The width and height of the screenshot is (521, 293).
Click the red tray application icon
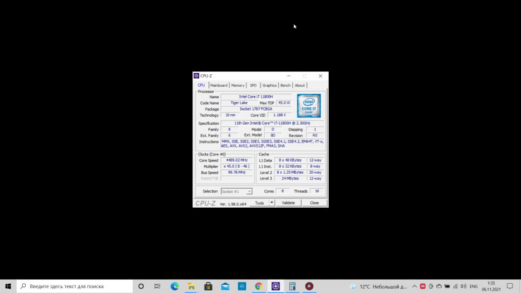pyautogui.click(x=423, y=286)
